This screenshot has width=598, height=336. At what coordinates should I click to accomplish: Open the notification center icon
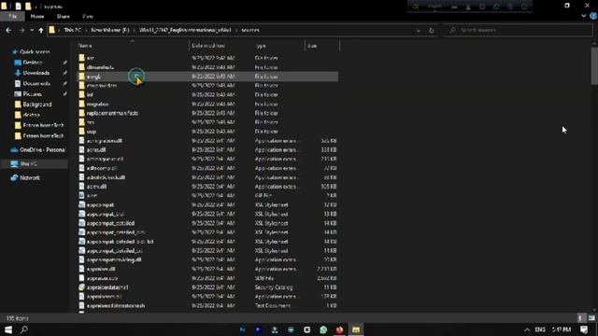tap(584, 329)
